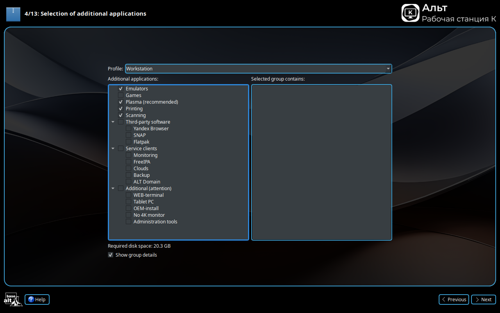The image size is (500, 313).
Task: Open the Profile combo box showing Workstation
Action: [258, 68]
